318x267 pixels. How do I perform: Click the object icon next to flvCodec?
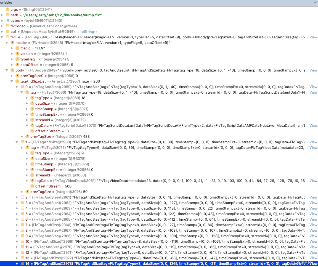[x=7, y=26]
